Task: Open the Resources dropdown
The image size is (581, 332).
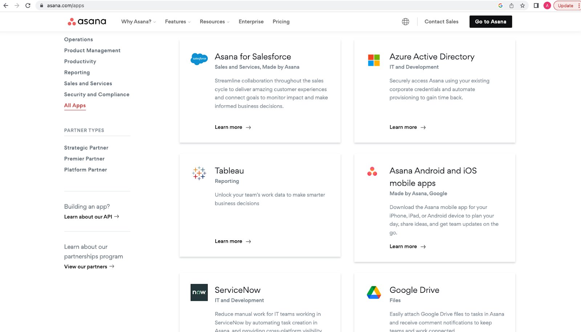Action: tap(212, 22)
